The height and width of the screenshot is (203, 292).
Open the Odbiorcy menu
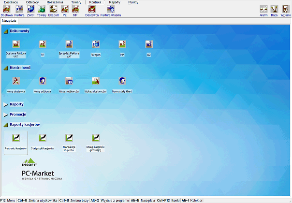click(32, 2)
